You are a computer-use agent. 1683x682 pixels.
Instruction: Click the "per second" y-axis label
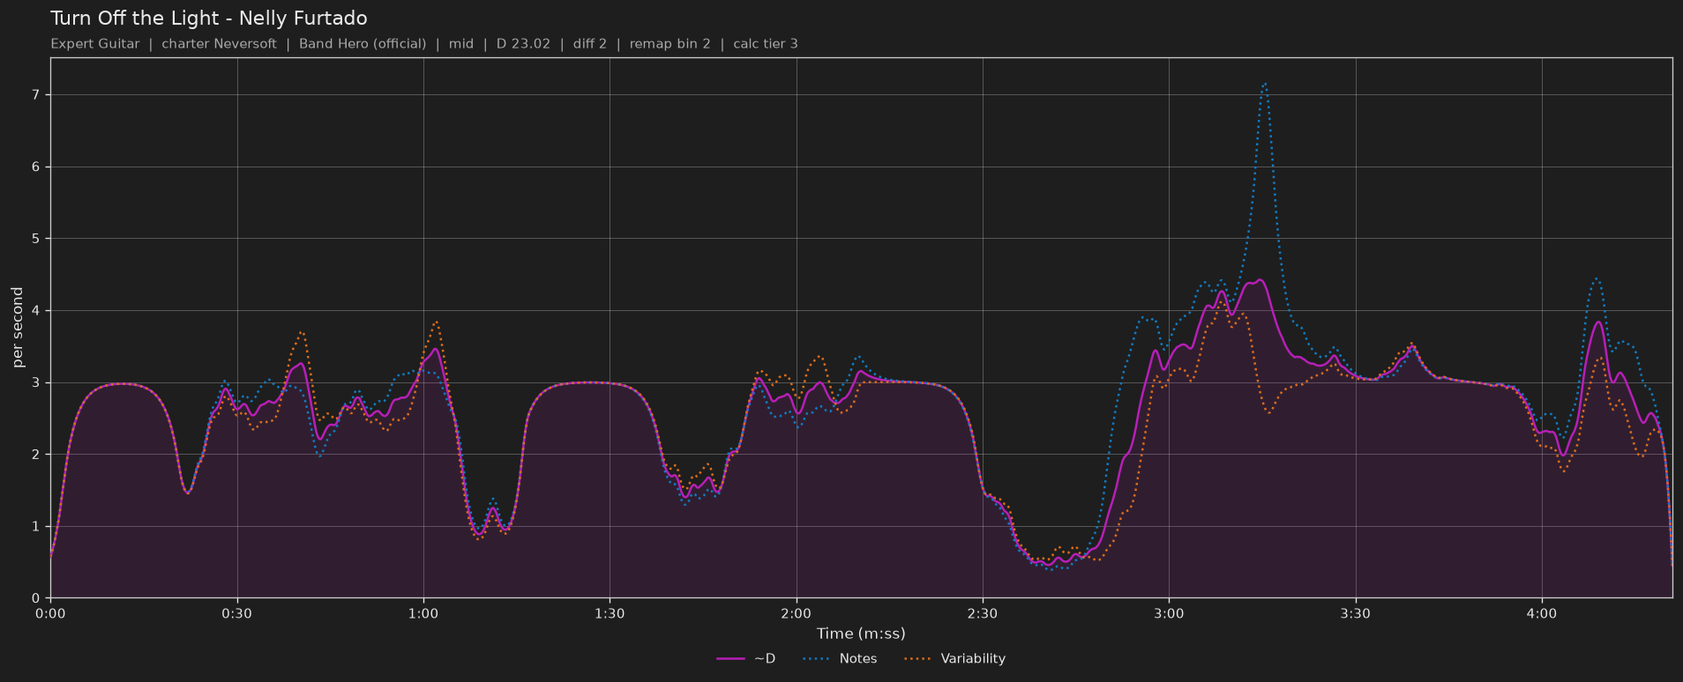[x=18, y=327]
